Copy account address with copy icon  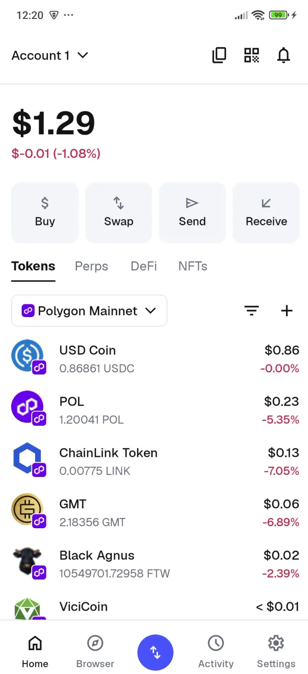pos(219,55)
